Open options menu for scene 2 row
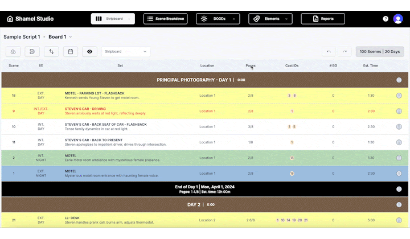 tap(399, 158)
